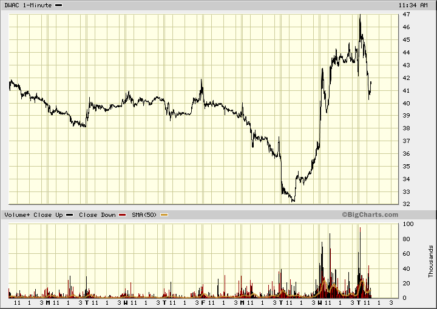Click the 34 label on the price axis
Screen dimensions: 437x309
pyautogui.click(x=406, y=179)
